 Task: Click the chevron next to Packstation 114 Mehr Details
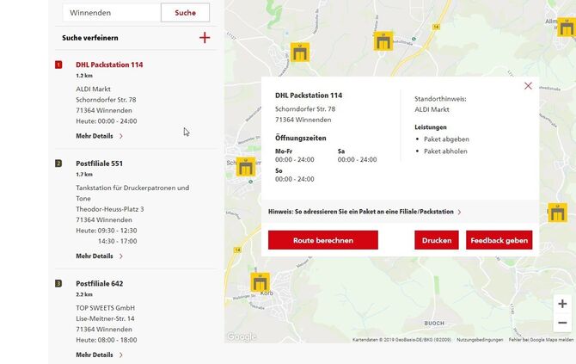[121, 136]
